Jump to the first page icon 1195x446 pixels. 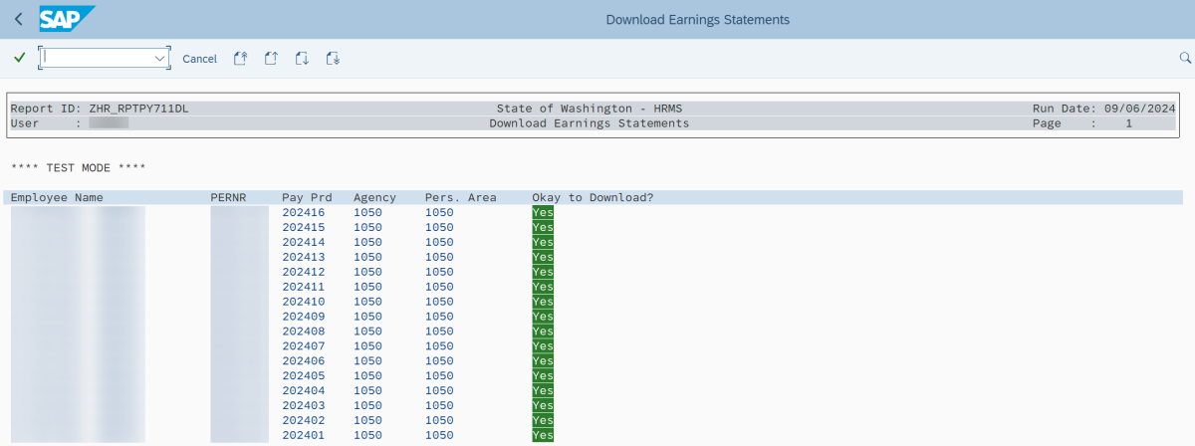tap(240, 59)
